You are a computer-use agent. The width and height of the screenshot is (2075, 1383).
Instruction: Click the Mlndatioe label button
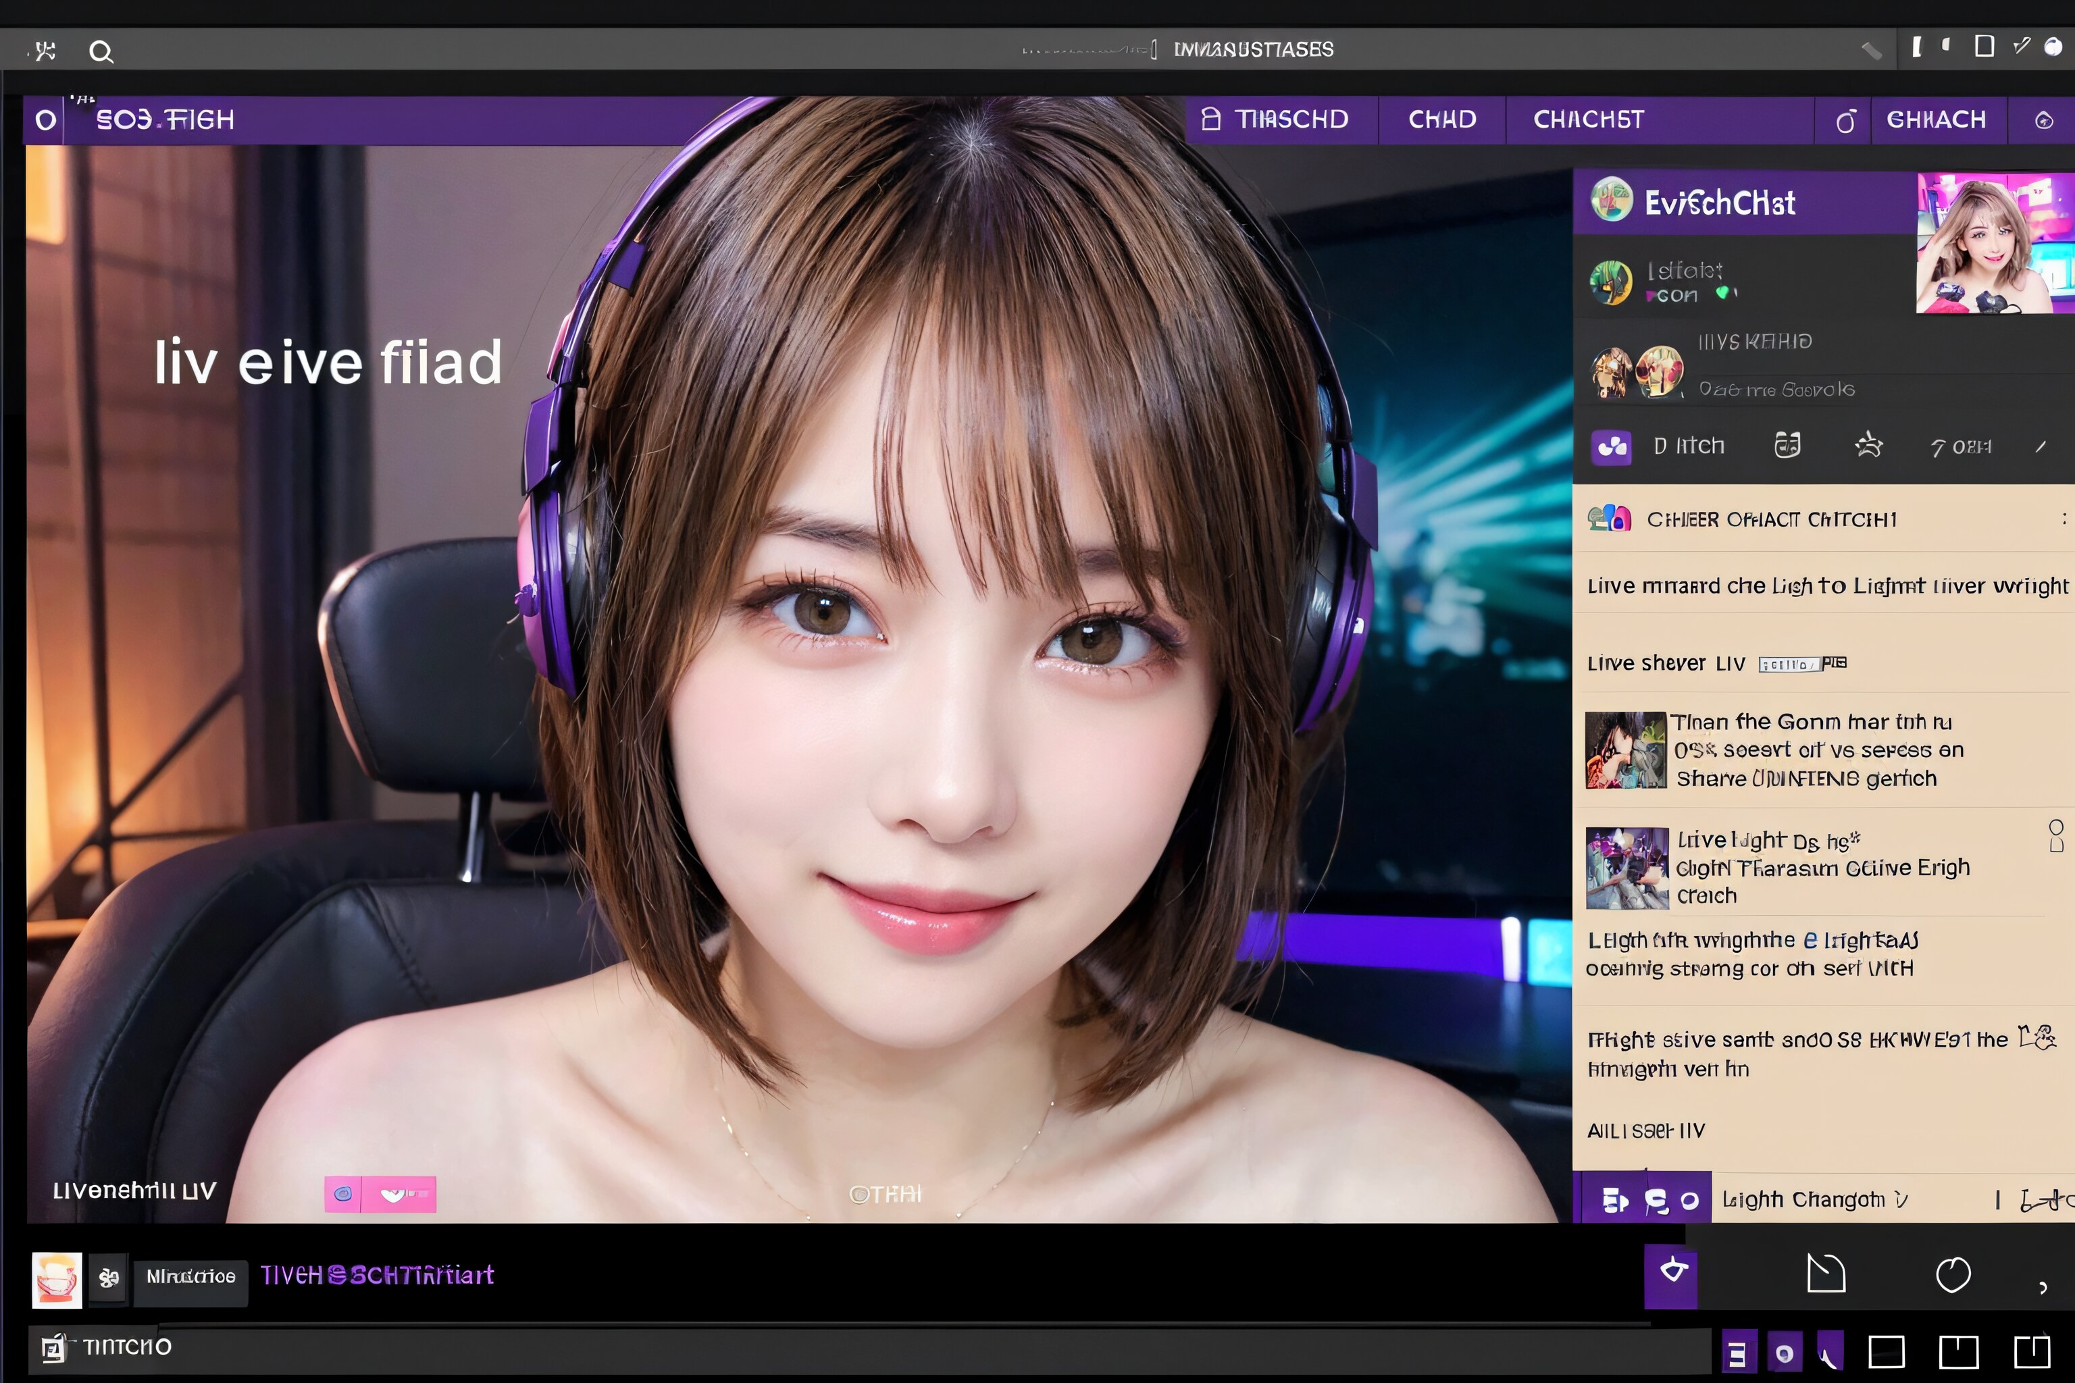click(x=190, y=1276)
